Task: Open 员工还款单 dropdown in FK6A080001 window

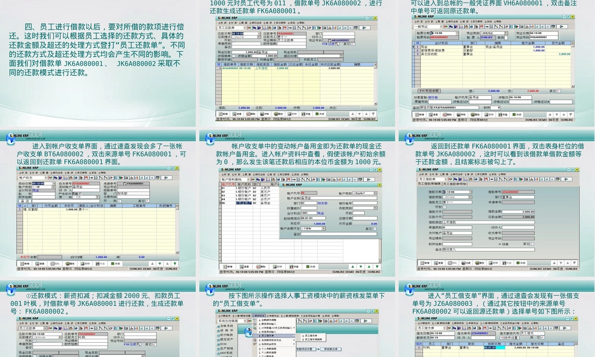Action: coord(245,28)
